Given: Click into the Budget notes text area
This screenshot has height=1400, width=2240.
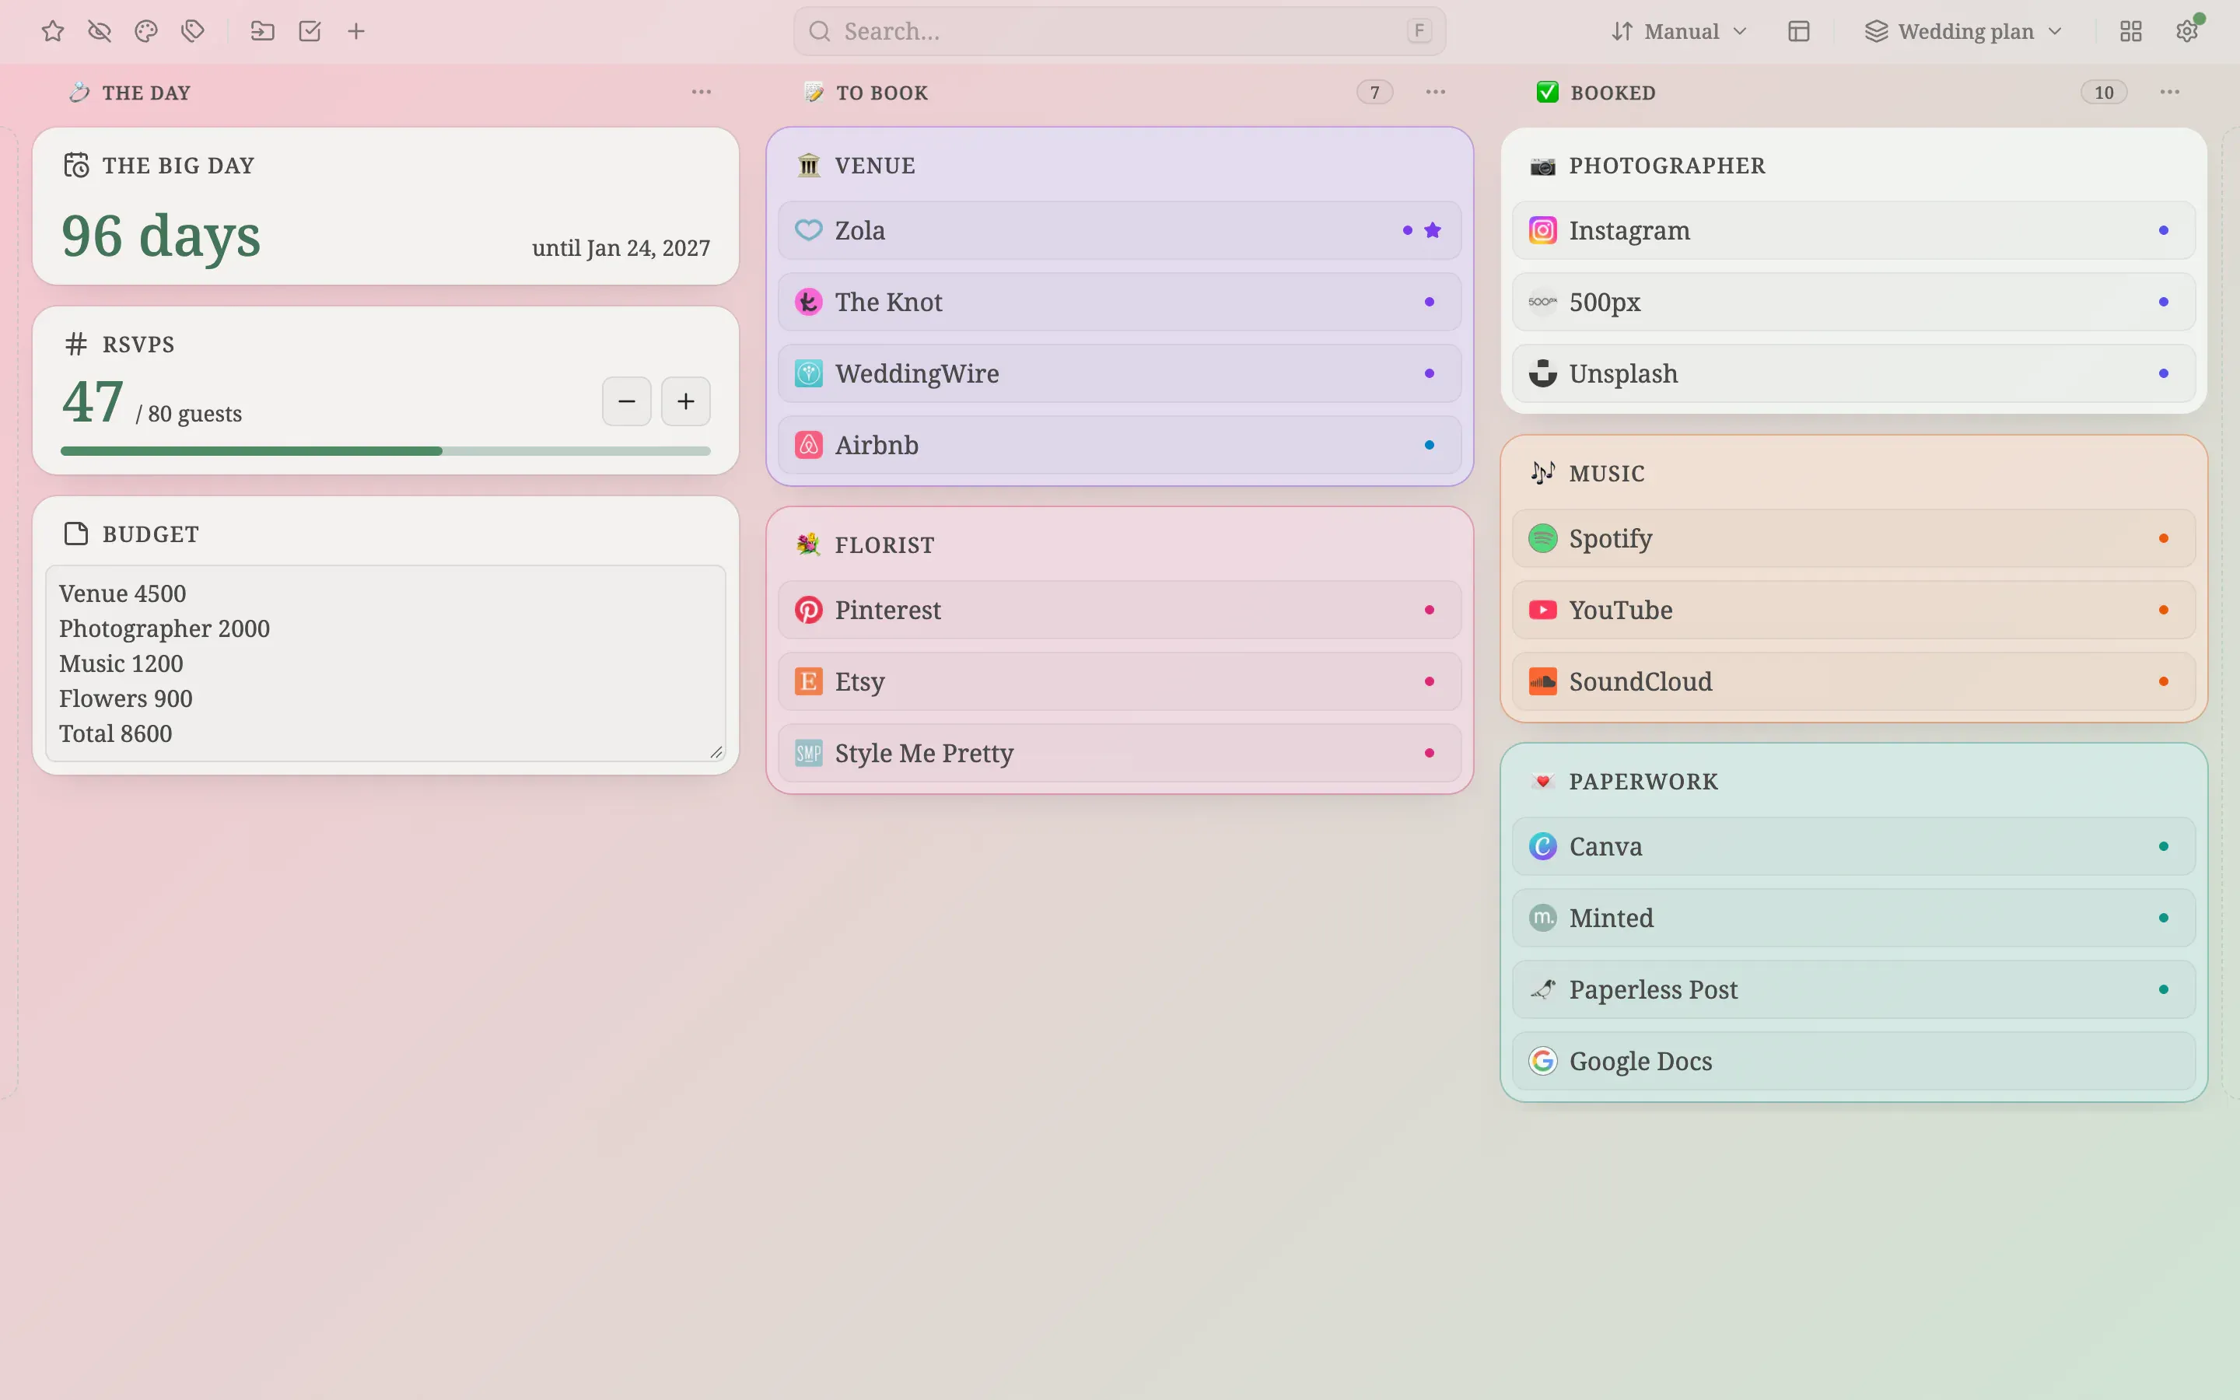Looking at the screenshot, I should tap(385, 663).
